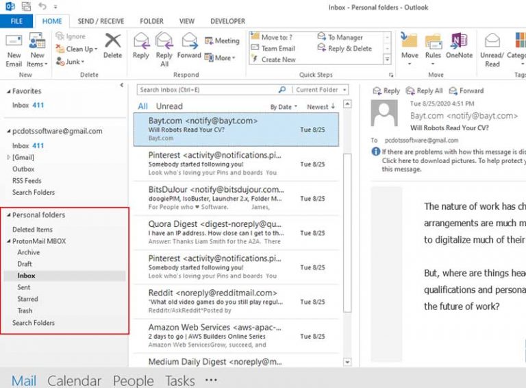
Task: Select the To Manager quick step
Action: pos(340,37)
